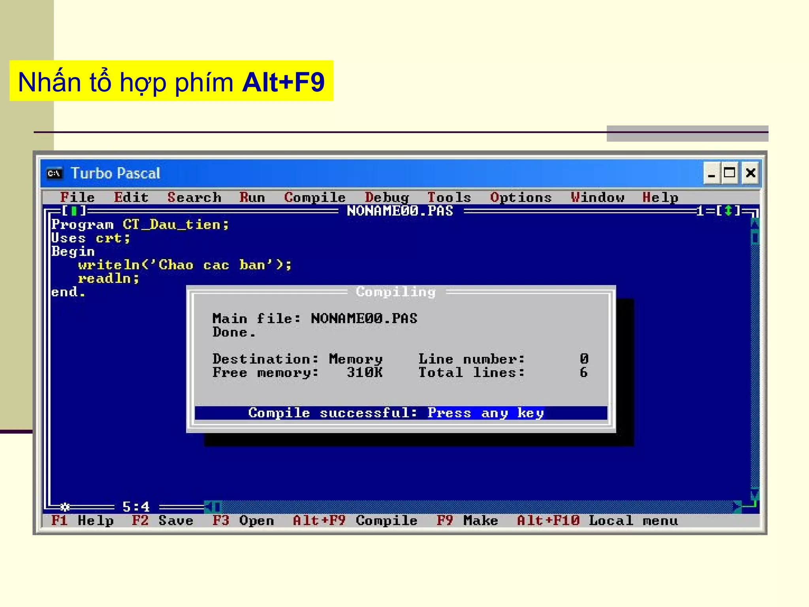This screenshot has height=607, width=809.
Task: Click Alt+F10 Local menu in status bar
Action: 598,520
